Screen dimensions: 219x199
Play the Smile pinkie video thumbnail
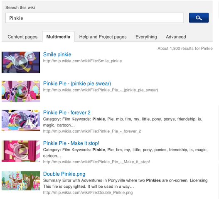[x=21, y=62]
